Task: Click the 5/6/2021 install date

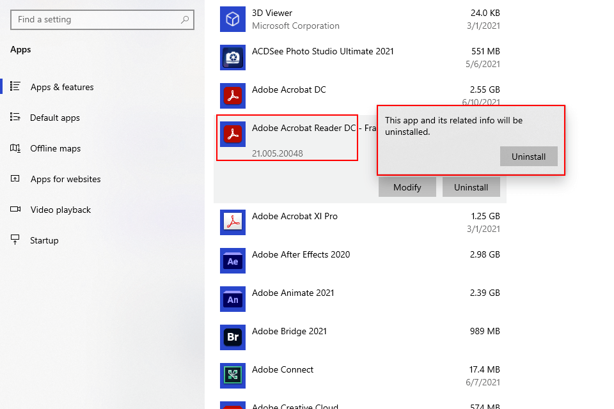Action: (x=483, y=64)
